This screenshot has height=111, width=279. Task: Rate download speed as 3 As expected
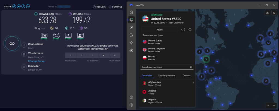(x=93, y=55)
